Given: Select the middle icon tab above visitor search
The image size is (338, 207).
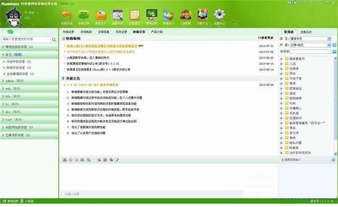Looking at the screenshot, I should pos(29,32).
